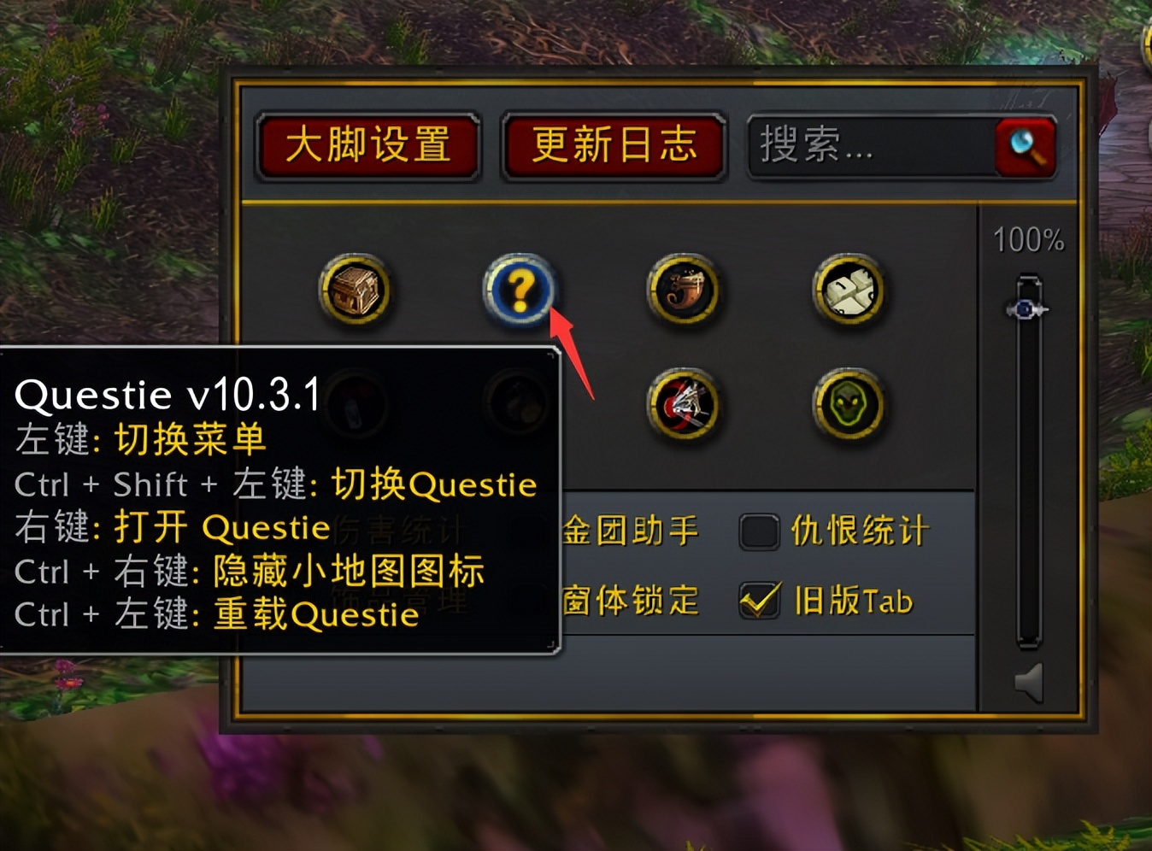Click the gray speaker icon

click(1029, 683)
